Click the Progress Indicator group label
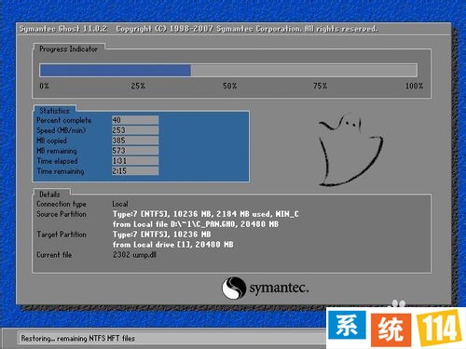 coord(68,49)
